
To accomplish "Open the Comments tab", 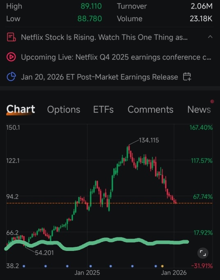I will point(150,109).
